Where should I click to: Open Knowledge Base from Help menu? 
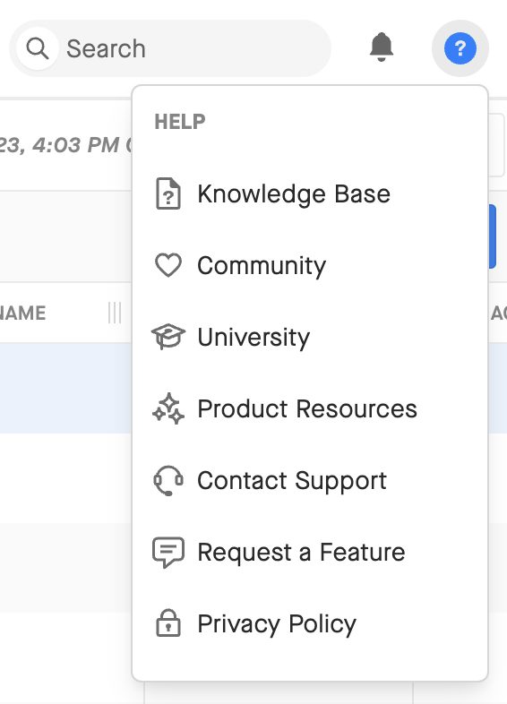(310, 194)
